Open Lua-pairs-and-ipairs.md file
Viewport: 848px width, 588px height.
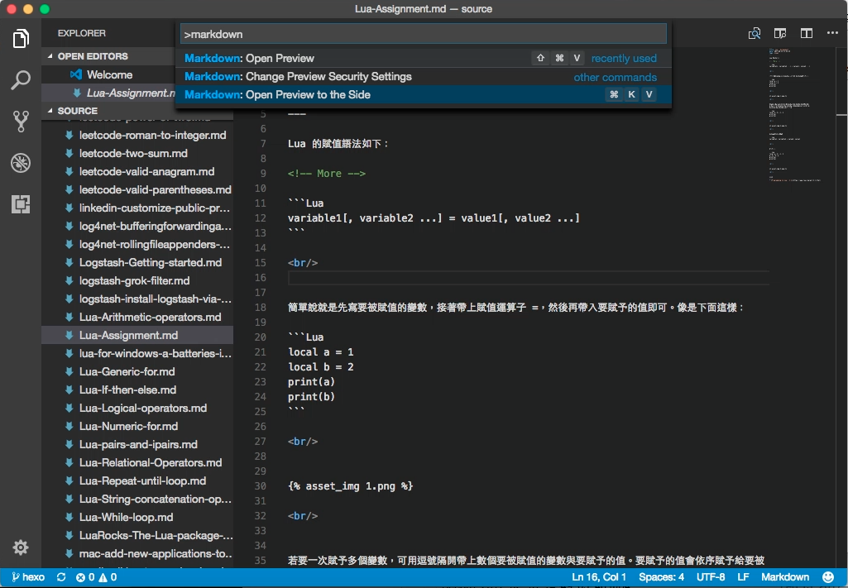coord(137,444)
